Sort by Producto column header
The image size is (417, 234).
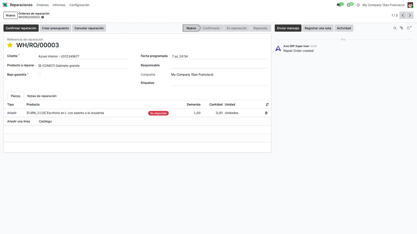(33, 104)
